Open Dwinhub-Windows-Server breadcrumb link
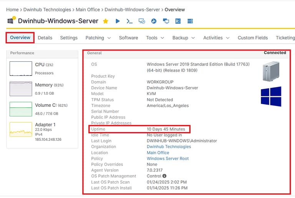The image size is (295, 198). coord(132,10)
